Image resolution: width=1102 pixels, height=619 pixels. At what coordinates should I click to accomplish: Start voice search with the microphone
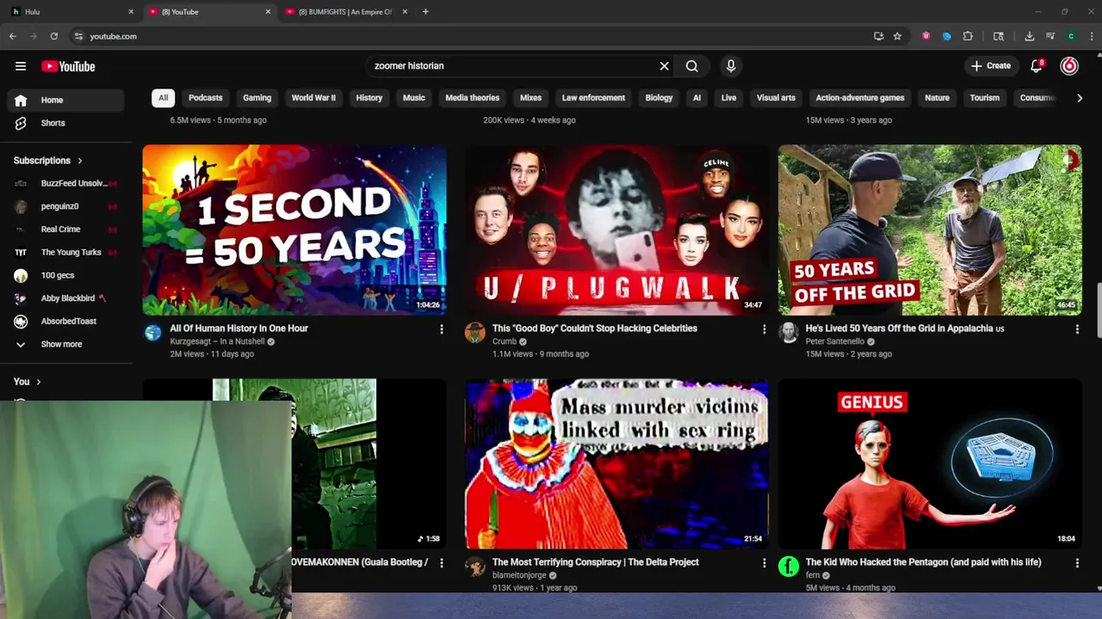pos(731,66)
